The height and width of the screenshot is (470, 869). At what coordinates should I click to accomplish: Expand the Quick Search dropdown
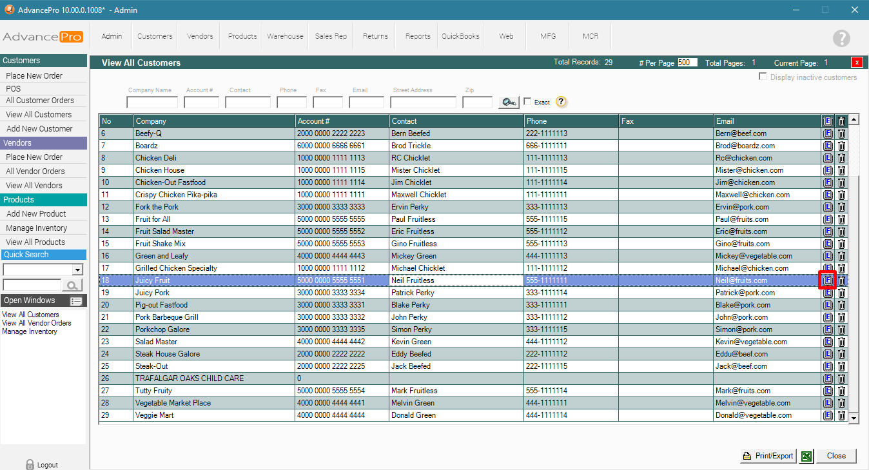(78, 269)
